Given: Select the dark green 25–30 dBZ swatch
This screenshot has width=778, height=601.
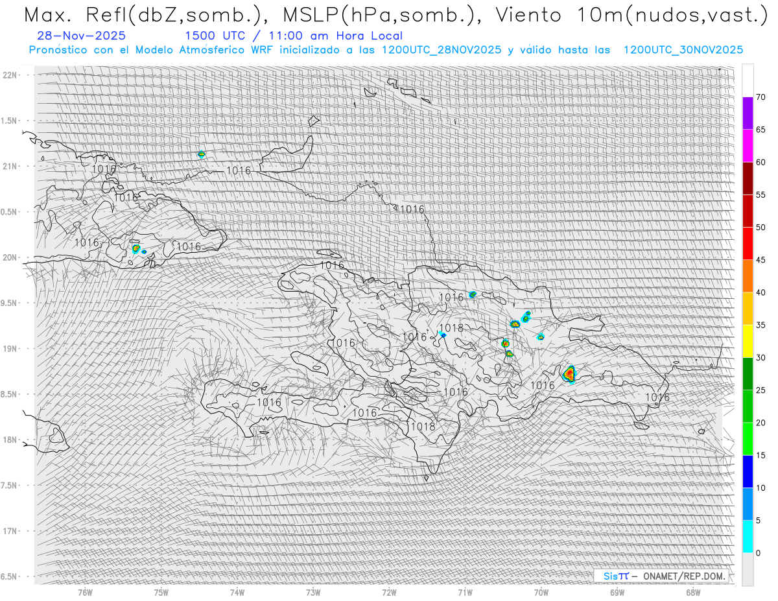Looking at the screenshot, I should click(748, 373).
